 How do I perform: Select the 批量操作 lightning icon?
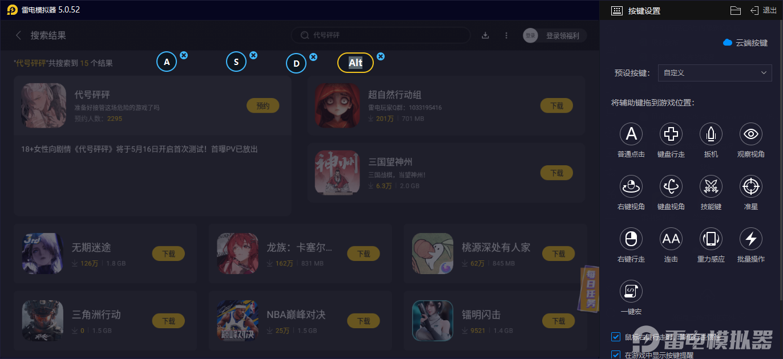pos(751,239)
